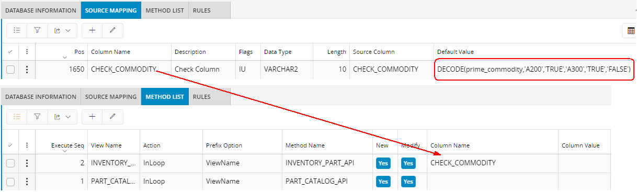
Task: Open row menu for CHECK_COMMODITY mapping row
Action: [27, 69]
